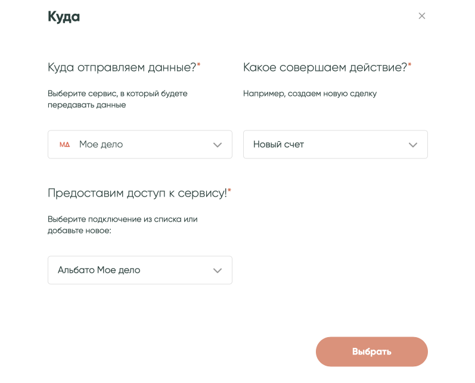Click the 'Новый счет' selected value text
This screenshot has height=383, width=475.
tap(278, 145)
